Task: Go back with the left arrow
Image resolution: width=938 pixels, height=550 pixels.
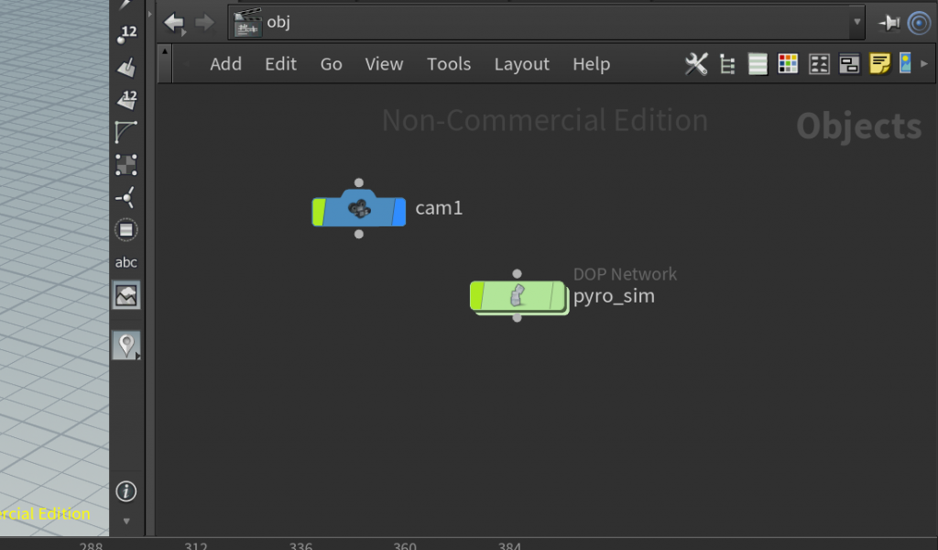Action: click(x=174, y=23)
